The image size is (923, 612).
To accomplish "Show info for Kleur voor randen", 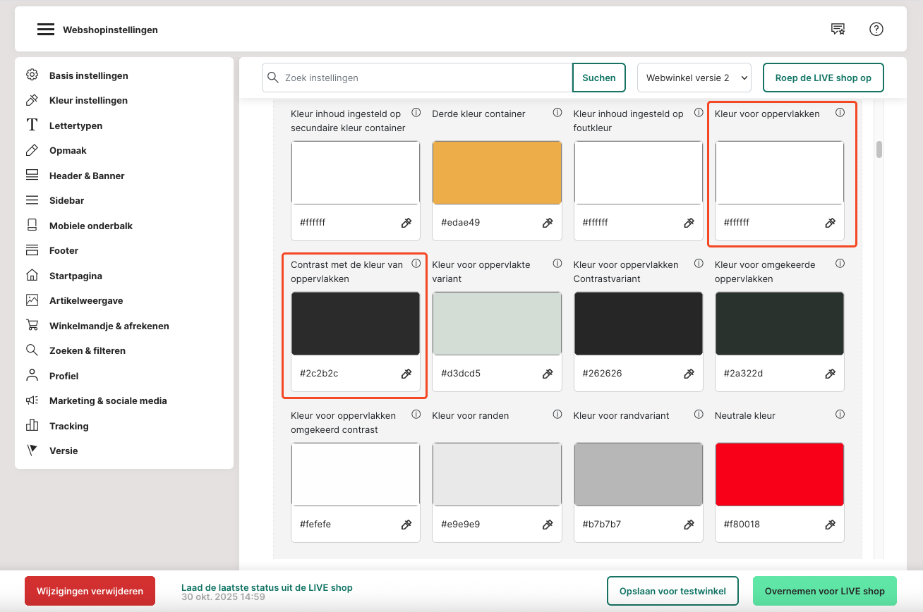I will coord(557,415).
